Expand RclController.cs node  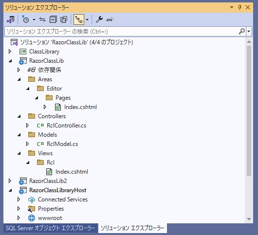click(x=27, y=126)
